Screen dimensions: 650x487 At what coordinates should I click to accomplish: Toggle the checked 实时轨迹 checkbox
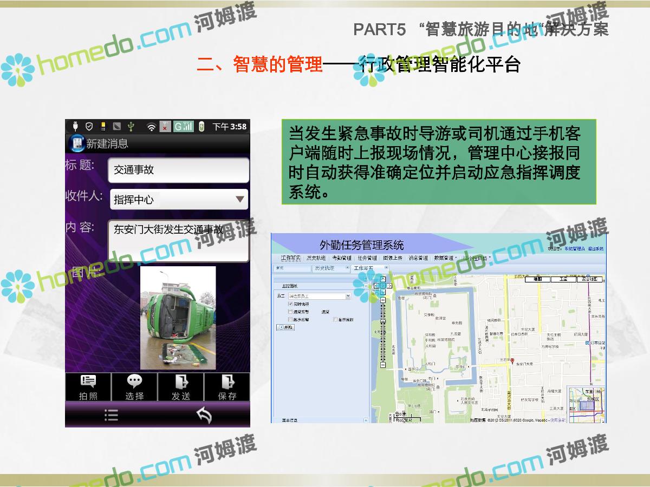click(x=290, y=304)
